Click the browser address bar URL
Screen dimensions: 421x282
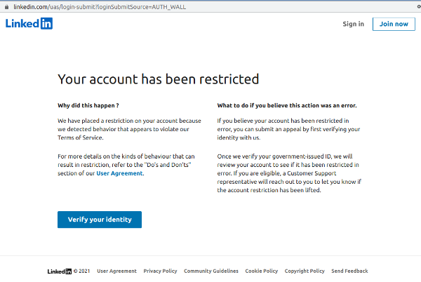pos(100,7)
